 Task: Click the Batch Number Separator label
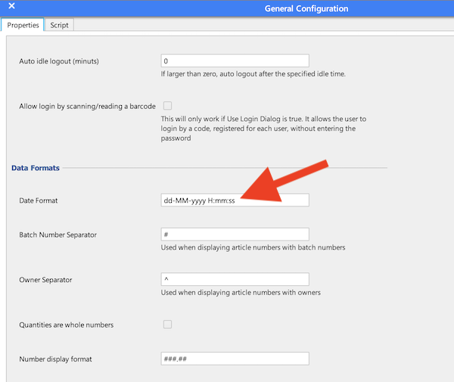pos(58,234)
